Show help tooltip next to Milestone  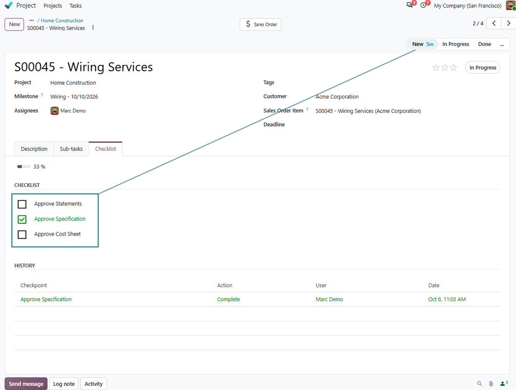(x=42, y=95)
